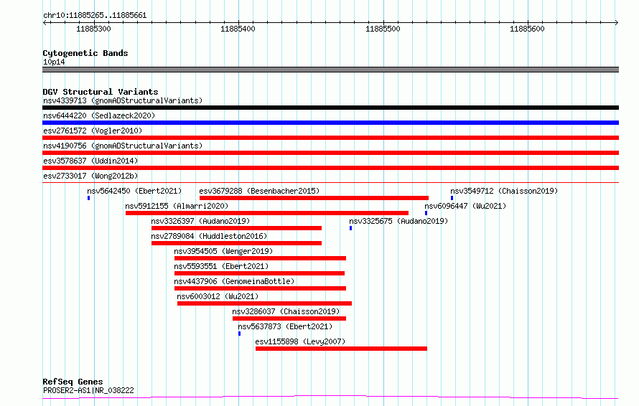Click the RefSeq Genes track title
Screen dimensions: 639x406
[x=73, y=382]
